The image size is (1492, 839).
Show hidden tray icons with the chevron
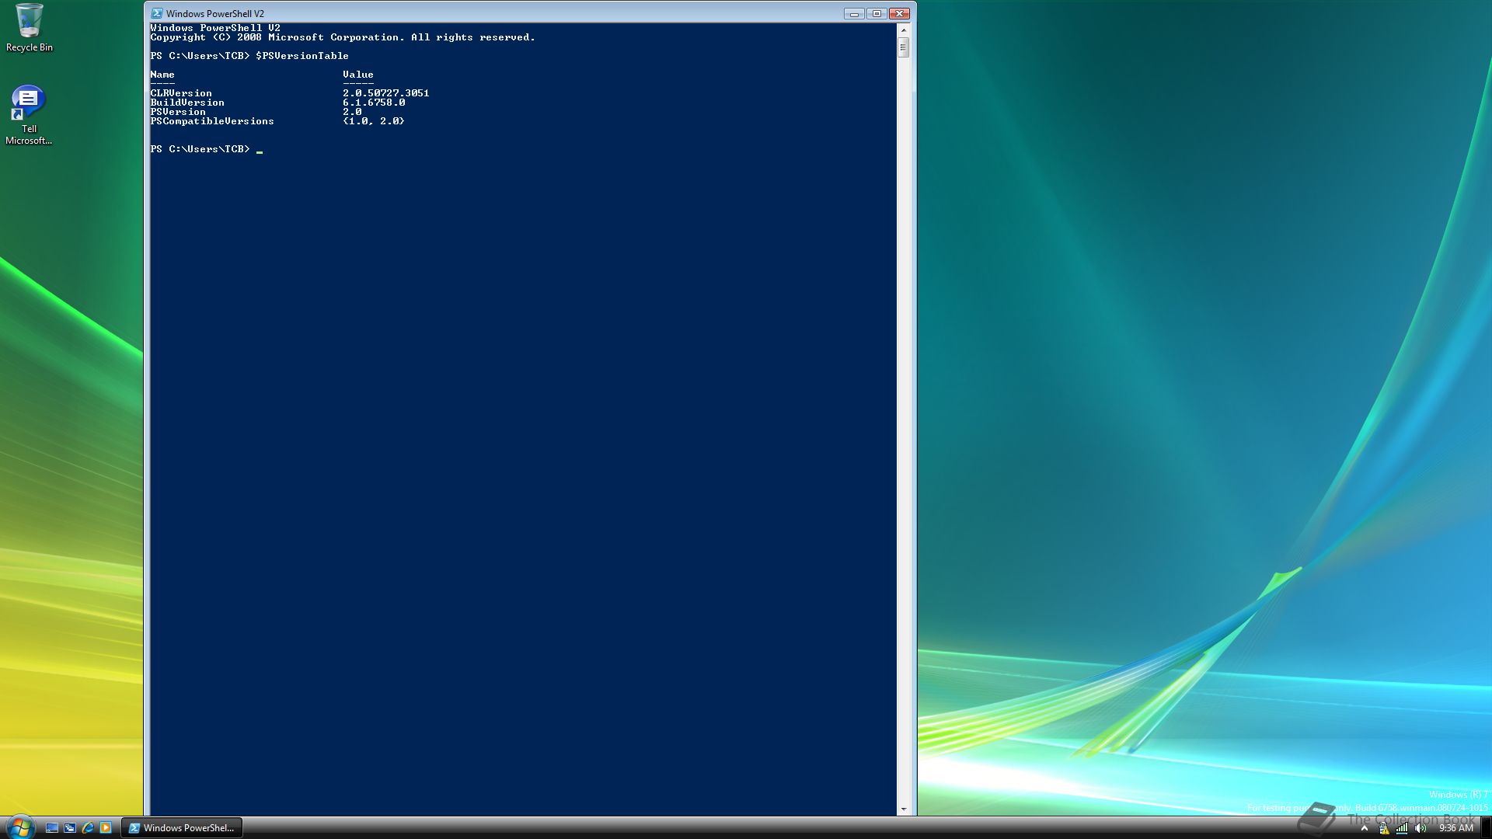point(1364,828)
